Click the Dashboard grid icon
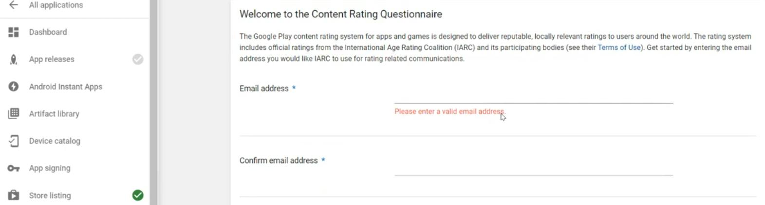765x205 pixels. [x=14, y=32]
